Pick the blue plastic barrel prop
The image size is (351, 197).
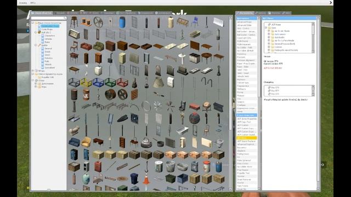[122, 22]
